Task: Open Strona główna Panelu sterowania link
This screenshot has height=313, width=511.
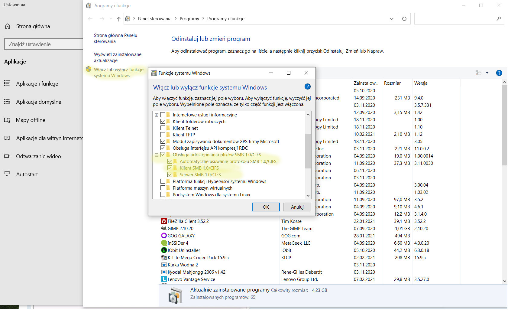Action: pyautogui.click(x=115, y=38)
